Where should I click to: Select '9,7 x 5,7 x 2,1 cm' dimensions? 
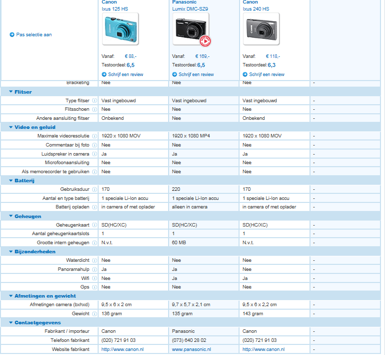coord(191,305)
